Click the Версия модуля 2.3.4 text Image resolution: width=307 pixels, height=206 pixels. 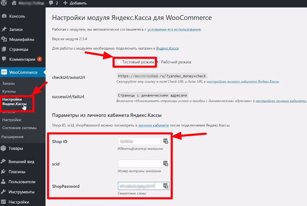[69, 39]
